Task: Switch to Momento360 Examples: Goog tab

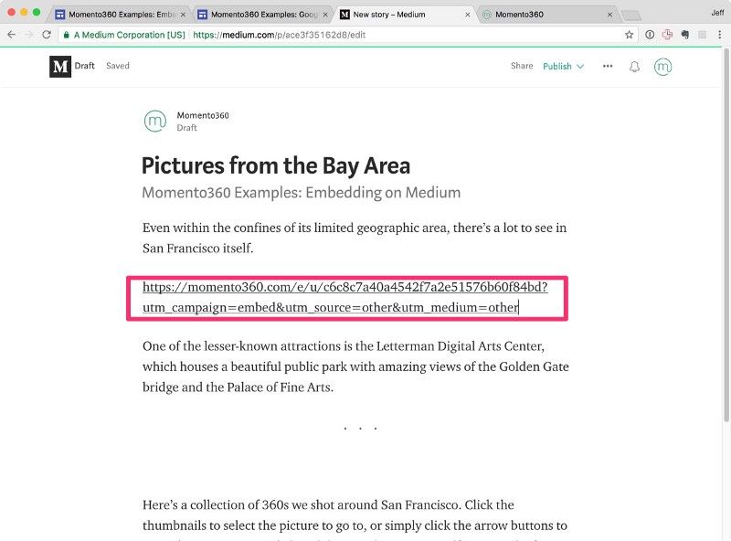Action: (x=263, y=15)
